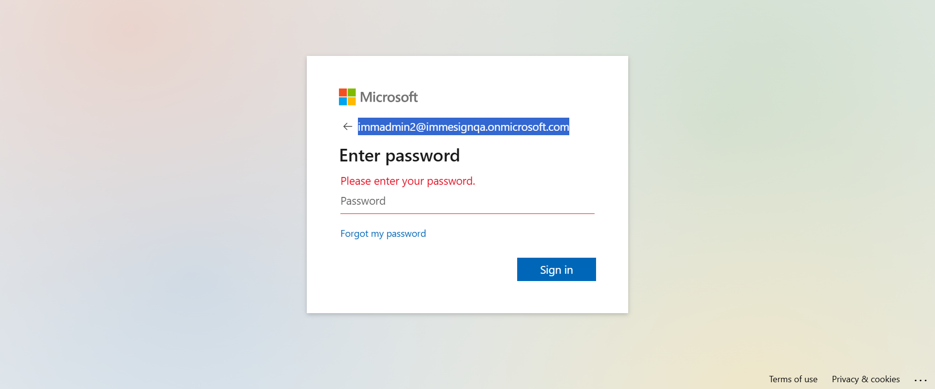
Task: Click the Microsoft four-square logo
Action: click(347, 97)
